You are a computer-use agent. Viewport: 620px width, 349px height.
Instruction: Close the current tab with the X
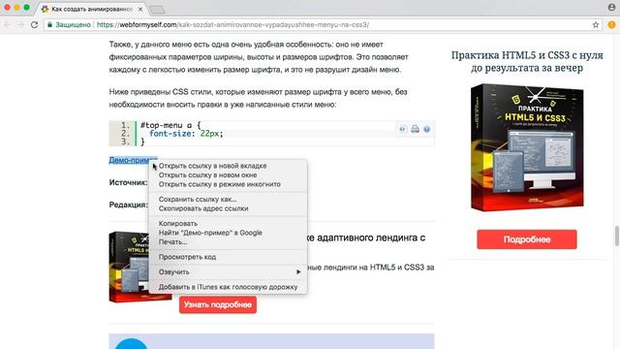[140, 9]
